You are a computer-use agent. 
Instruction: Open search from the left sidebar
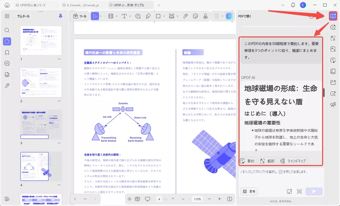7,30
